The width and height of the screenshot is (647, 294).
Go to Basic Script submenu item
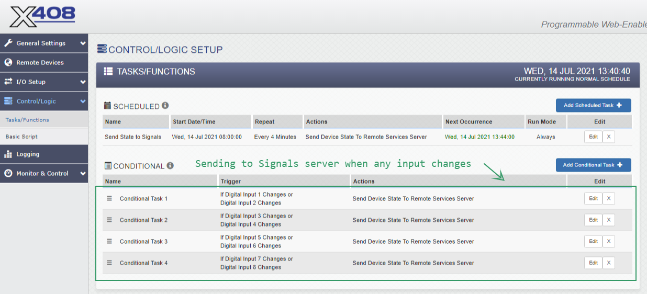[21, 137]
